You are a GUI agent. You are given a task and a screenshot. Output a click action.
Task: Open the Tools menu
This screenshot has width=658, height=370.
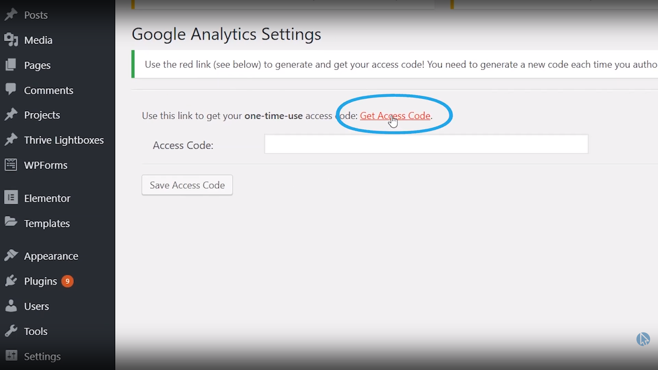(36, 331)
